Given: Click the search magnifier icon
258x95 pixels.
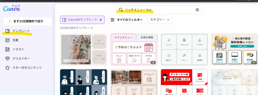Looking at the screenshot, I should point(121,10).
